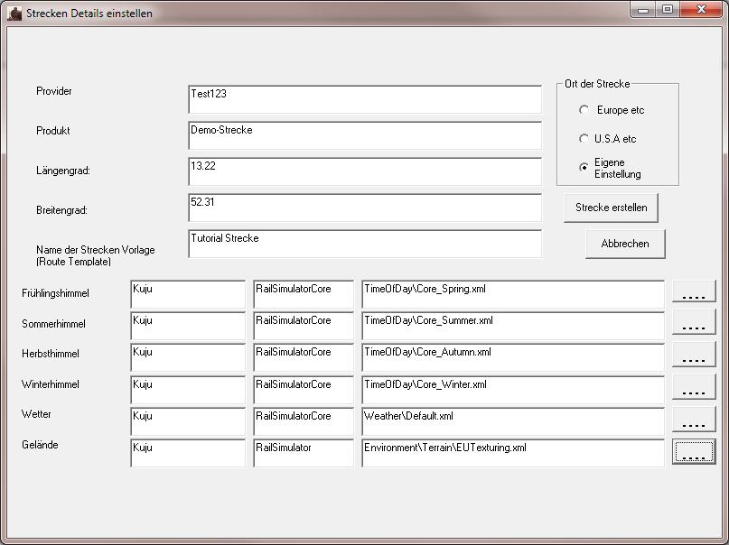Click the Längengrad: label

(63, 171)
